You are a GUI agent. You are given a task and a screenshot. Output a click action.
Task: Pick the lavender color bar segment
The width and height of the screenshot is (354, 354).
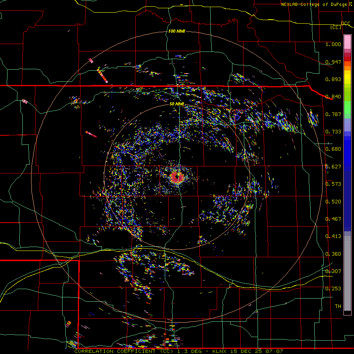click(347, 125)
